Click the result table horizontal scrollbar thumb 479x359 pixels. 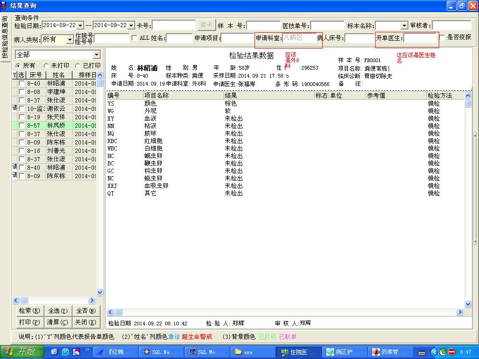118,312
